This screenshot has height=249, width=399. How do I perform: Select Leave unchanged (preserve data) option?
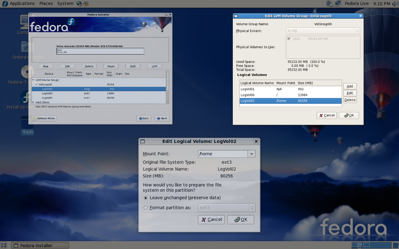tap(182, 198)
